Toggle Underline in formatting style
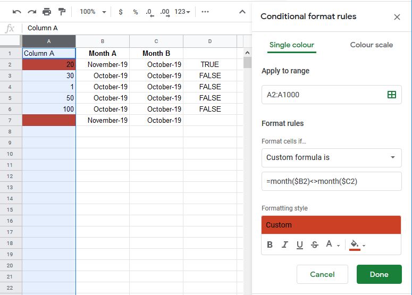412x295 pixels. [299, 245]
